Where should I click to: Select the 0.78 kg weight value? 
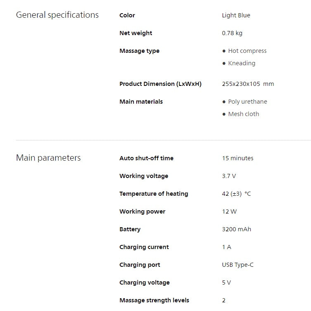pyautogui.click(x=232, y=33)
